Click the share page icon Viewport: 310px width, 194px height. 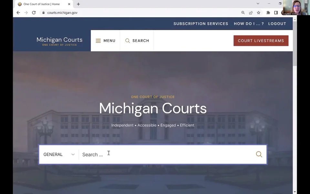click(251, 13)
